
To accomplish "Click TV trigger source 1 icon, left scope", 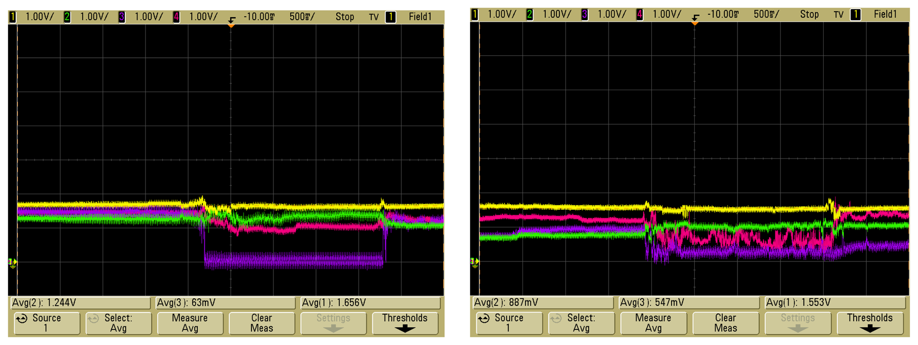I will [x=391, y=17].
